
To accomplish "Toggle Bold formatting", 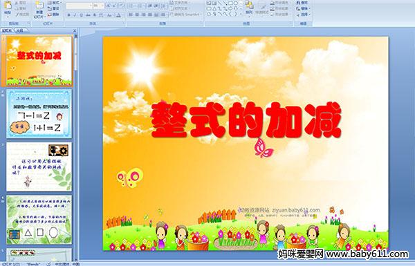I will tap(68, 15).
